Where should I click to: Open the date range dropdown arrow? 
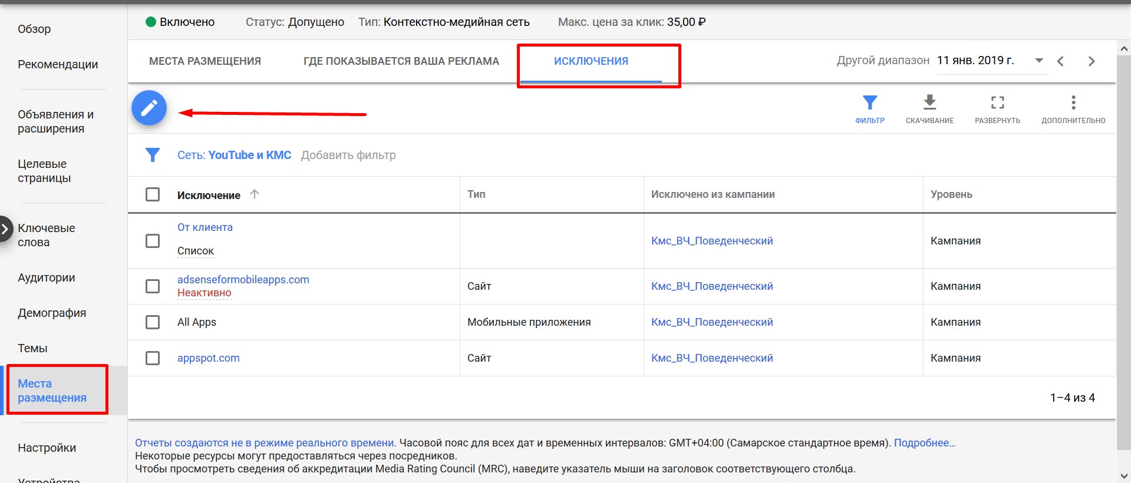click(1039, 60)
